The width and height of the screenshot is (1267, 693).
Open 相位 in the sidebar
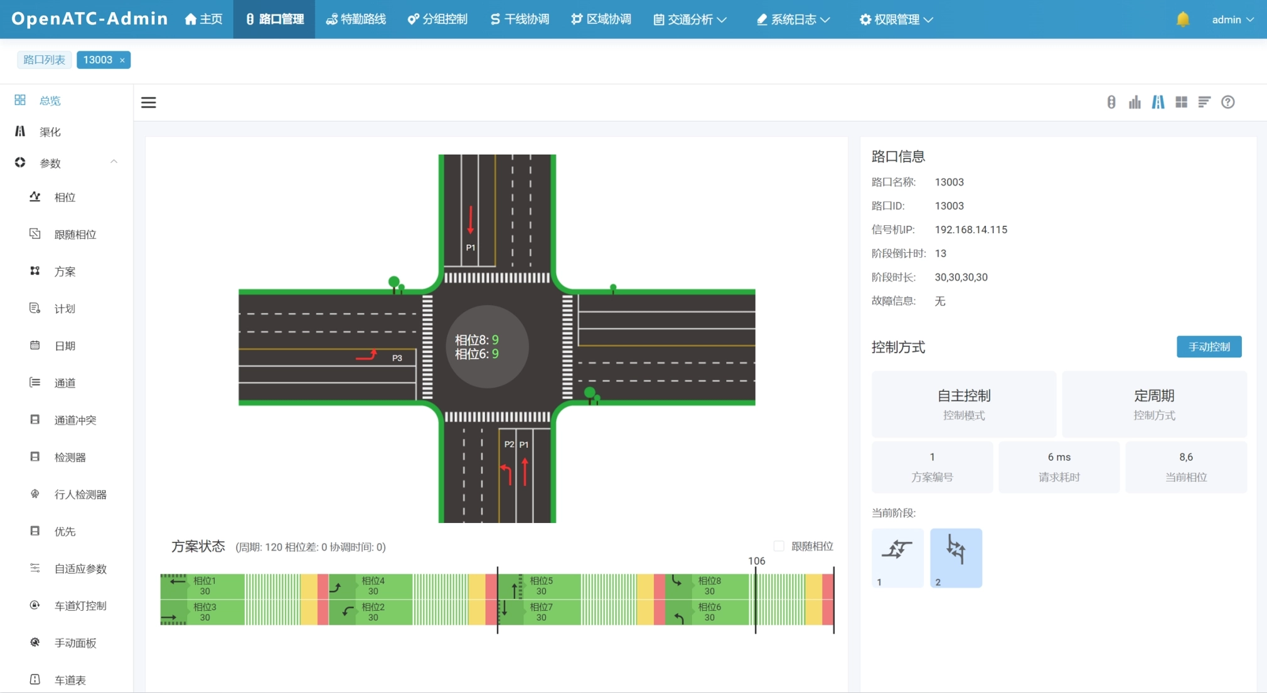tap(65, 198)
